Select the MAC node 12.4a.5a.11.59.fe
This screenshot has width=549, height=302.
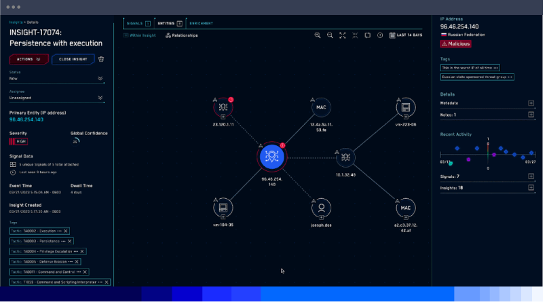point(321,107)
